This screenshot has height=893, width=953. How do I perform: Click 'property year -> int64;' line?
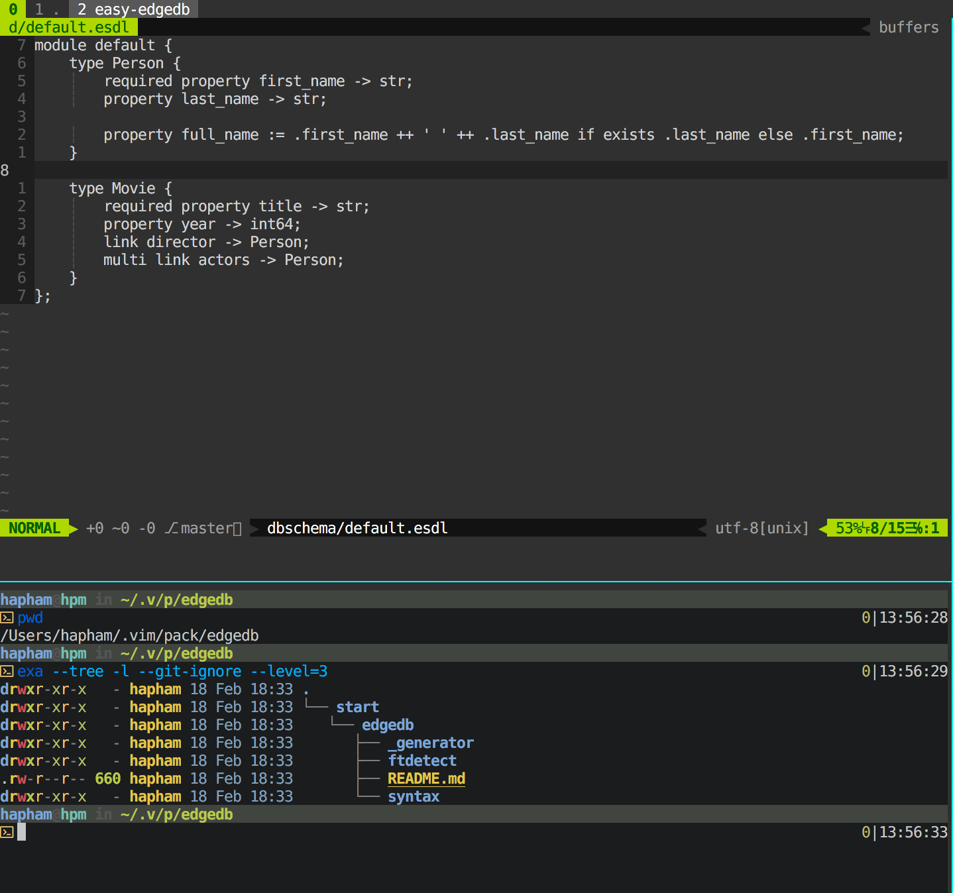(202, 224)
